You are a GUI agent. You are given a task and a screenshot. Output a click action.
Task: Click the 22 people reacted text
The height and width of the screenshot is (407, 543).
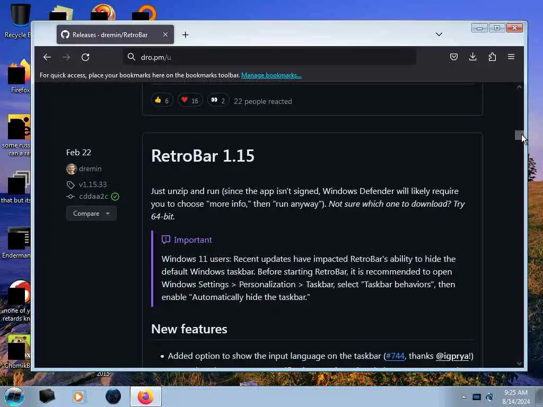[x=263, y=101]
